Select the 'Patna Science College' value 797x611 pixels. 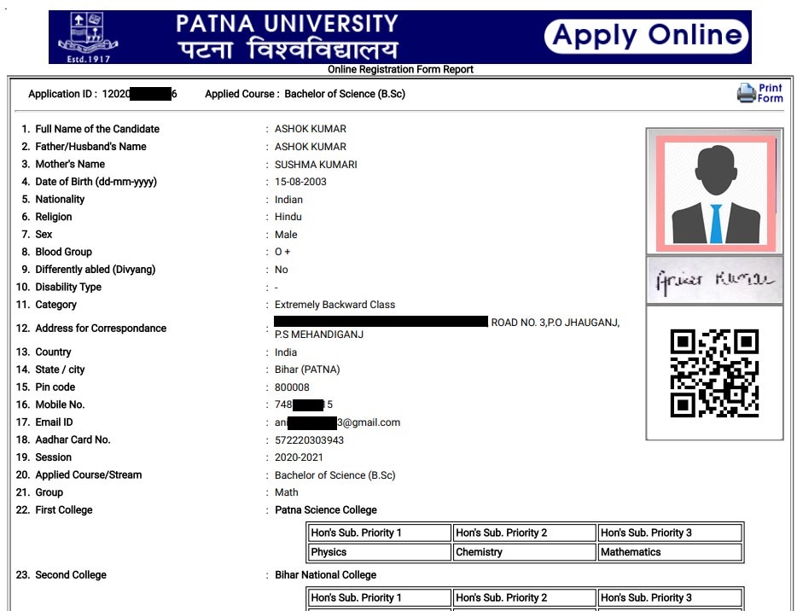[326, 509]
